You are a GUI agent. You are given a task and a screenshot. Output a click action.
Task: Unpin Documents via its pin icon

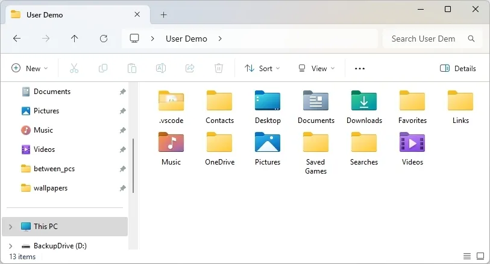[123, 92]
